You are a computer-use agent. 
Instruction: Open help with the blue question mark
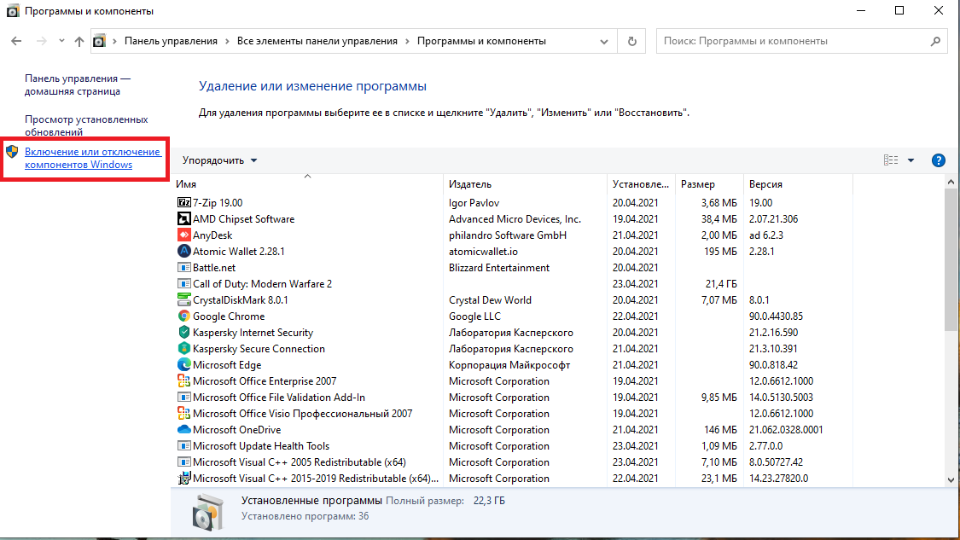(939, 160)
